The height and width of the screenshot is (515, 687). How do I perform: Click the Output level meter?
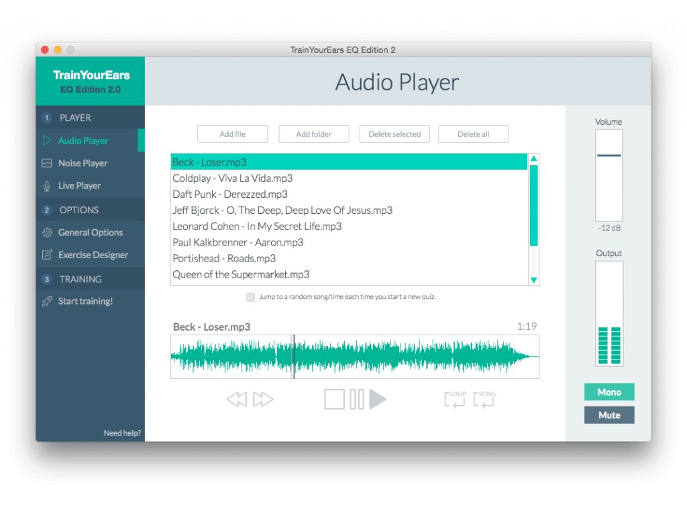click(x=609, y=314)
